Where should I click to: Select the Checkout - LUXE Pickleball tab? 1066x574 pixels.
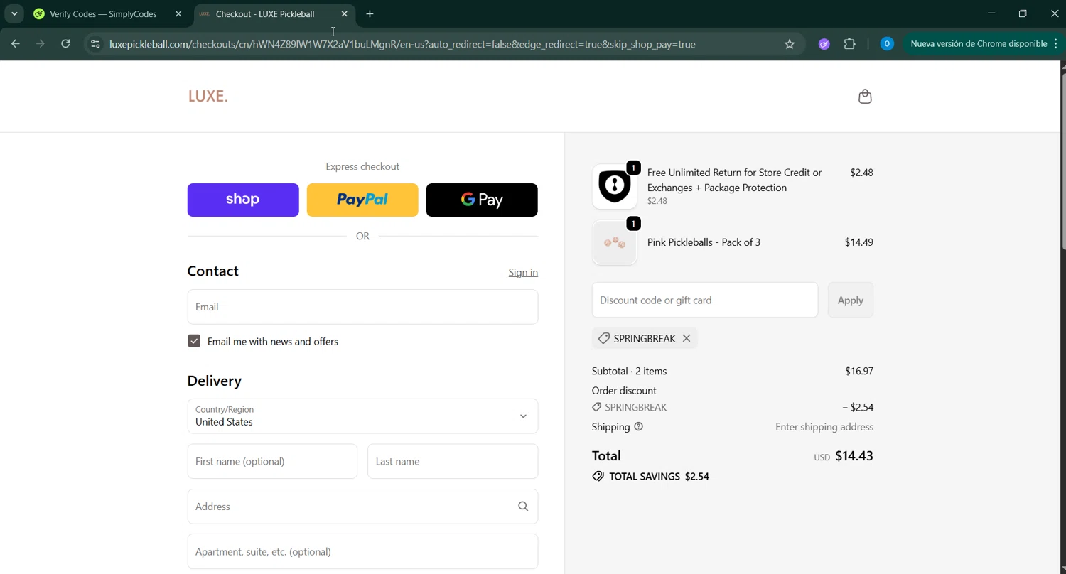(264, 14)
